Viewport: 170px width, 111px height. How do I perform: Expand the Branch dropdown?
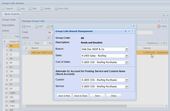[x=127, y=49]
